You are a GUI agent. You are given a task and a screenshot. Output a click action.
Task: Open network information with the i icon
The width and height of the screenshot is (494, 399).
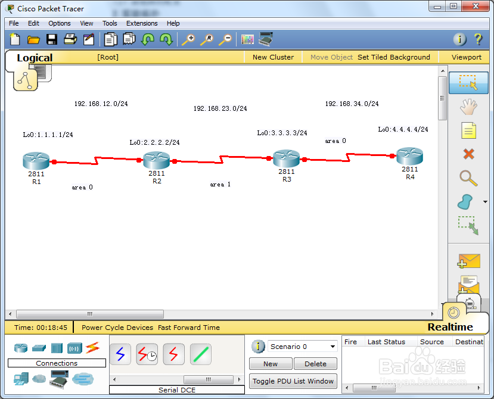[x=459, y=39]
